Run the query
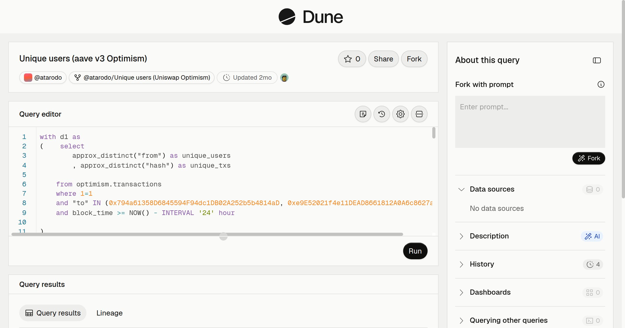The width and height of the screenshot is (625, 328). coord(415,251)
